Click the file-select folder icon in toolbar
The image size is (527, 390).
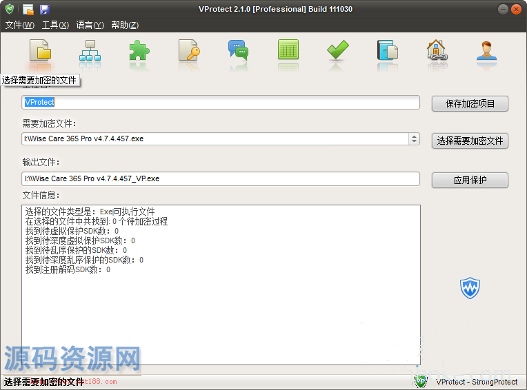pos(40,50)
